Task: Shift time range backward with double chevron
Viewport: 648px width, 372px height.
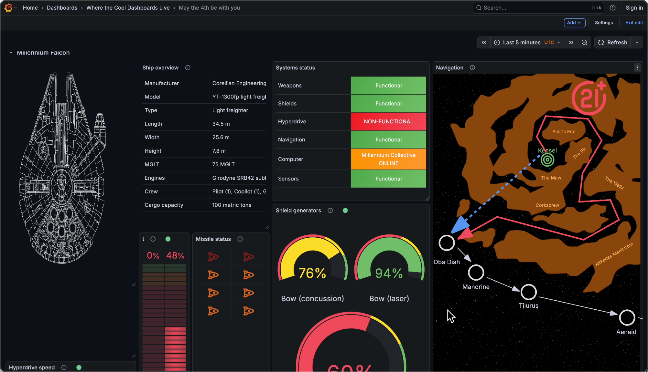Action: coord(484,42)
